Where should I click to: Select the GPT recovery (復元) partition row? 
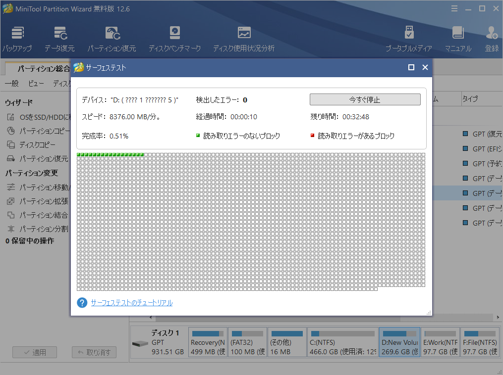click(x=468, y=134)
